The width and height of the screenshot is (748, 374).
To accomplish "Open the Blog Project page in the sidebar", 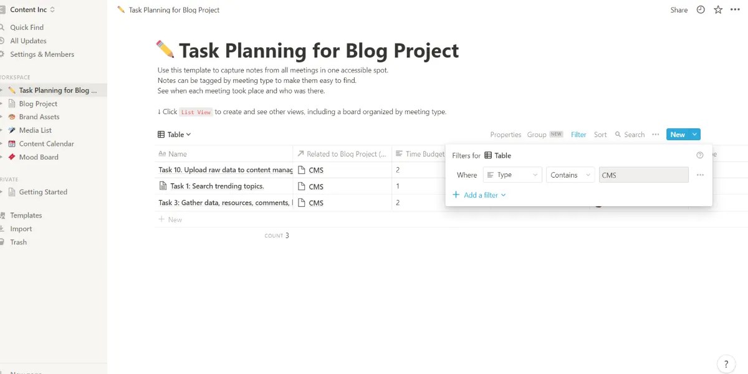I will [37, 103].
